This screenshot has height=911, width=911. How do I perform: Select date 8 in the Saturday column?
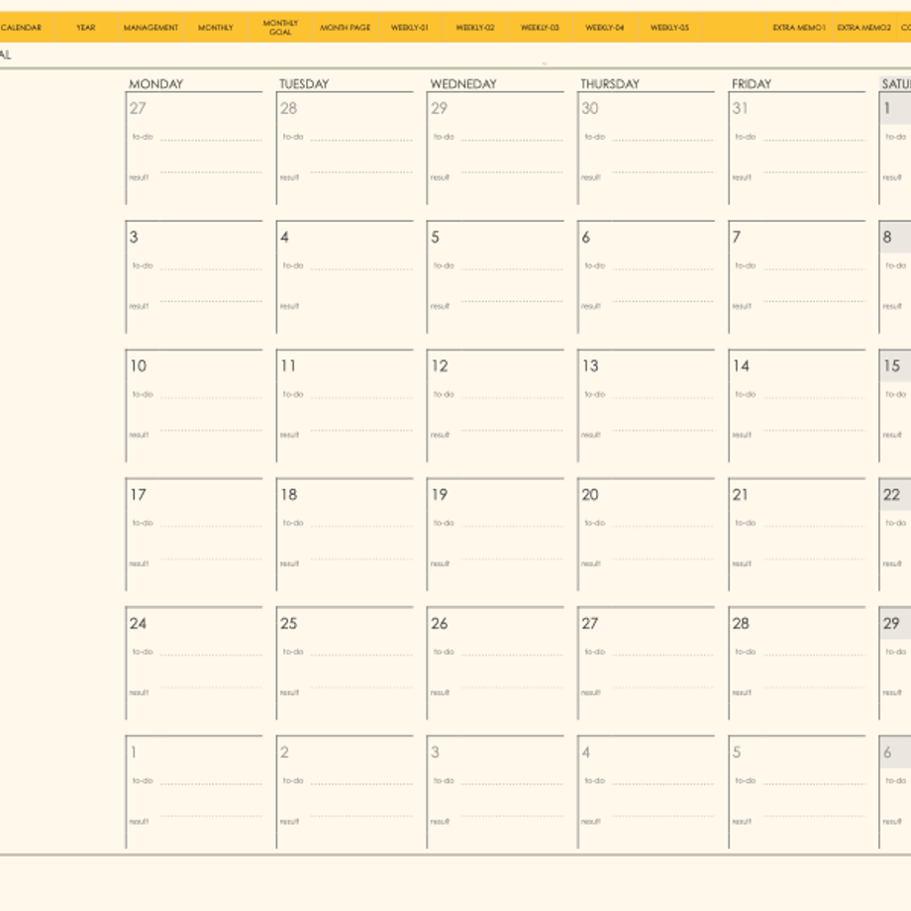click(887, 237)
